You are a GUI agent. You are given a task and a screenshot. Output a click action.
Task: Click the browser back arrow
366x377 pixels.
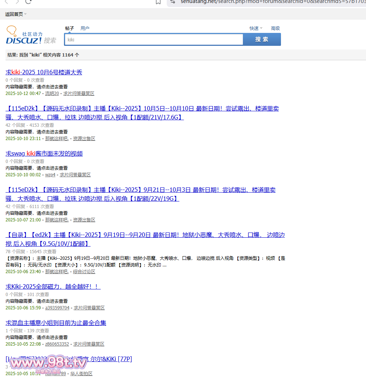(6, 1)
